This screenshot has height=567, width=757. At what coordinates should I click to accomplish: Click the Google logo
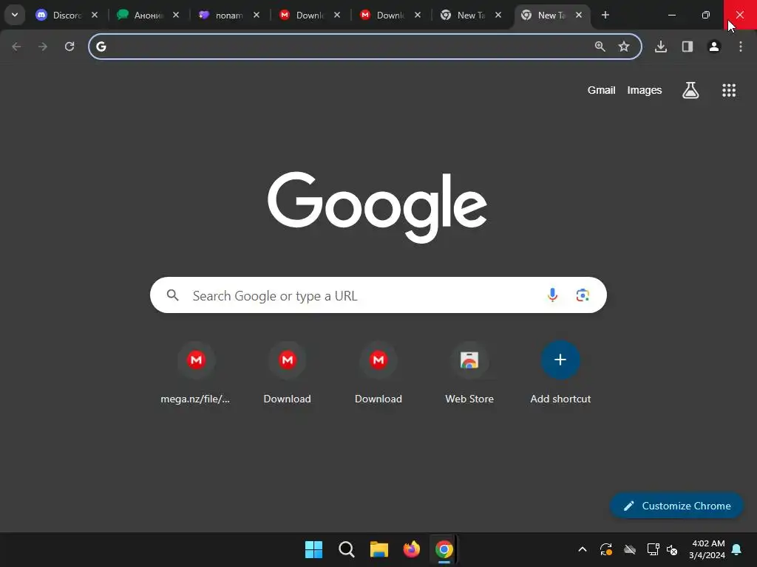coord(378,207)
